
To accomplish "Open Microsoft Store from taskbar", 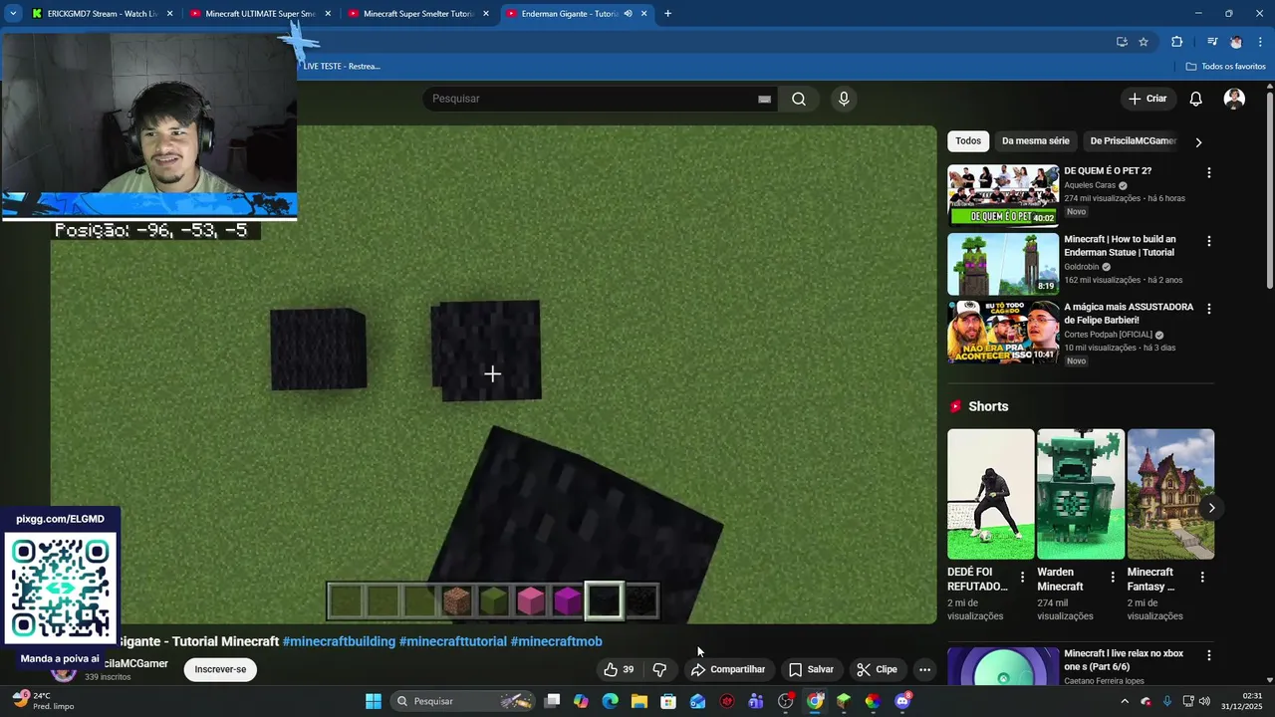I will (668, 701).
